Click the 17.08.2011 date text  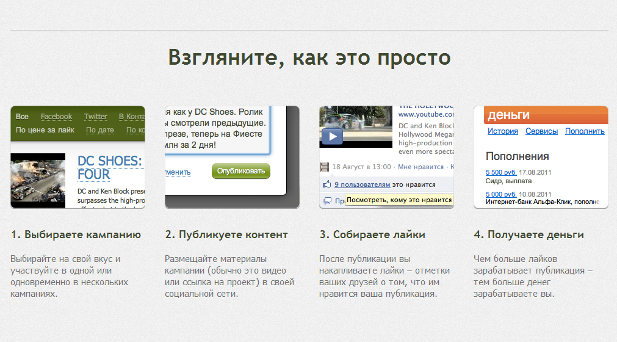[535, 172]
